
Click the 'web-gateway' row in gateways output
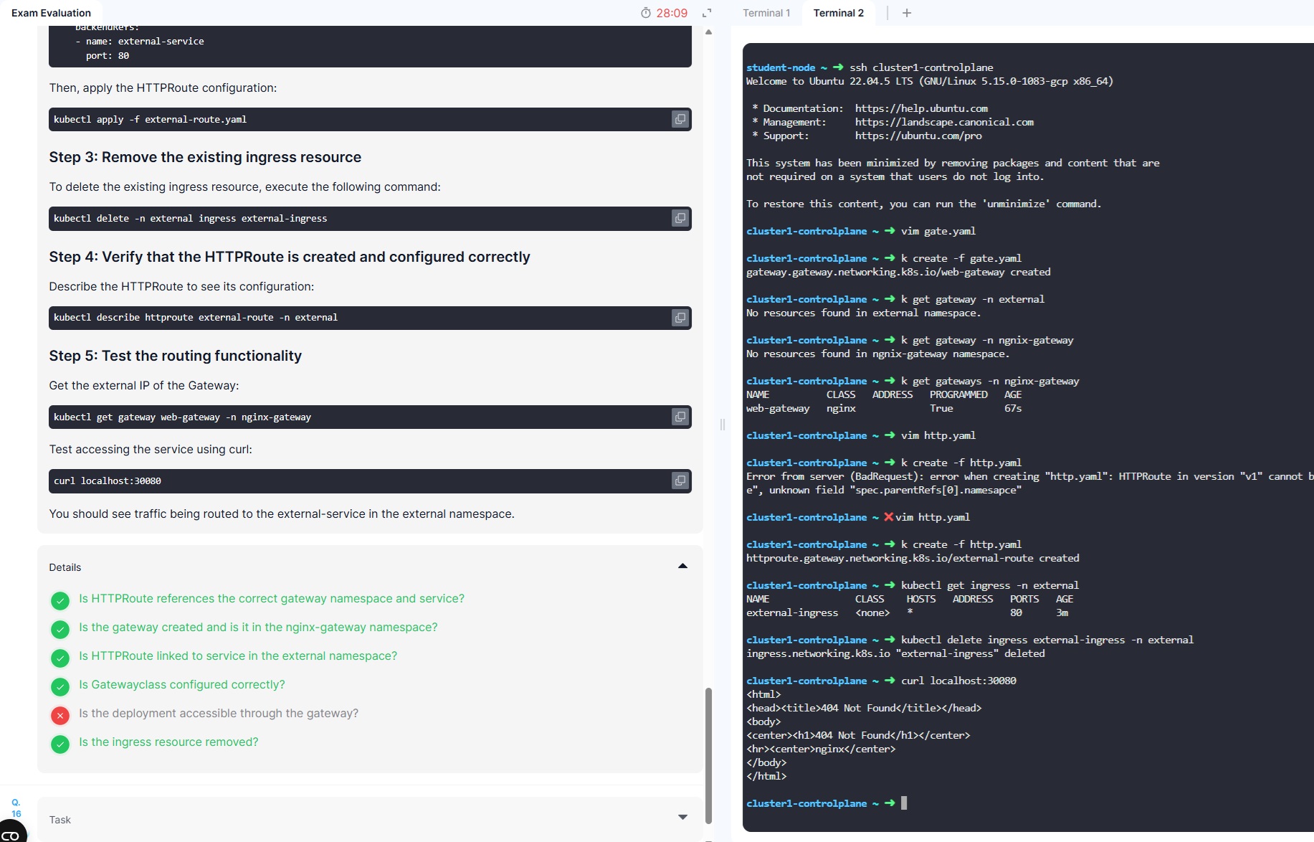pos(884,408)
